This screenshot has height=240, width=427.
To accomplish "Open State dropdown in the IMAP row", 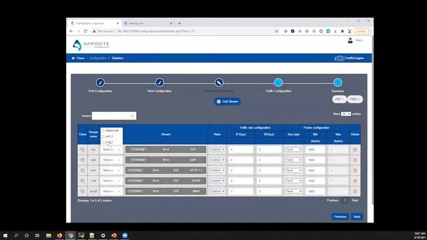I will point(218,191).
